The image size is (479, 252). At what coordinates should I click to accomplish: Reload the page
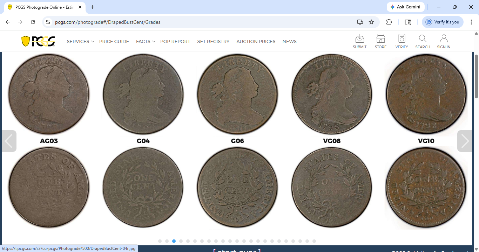(33, 22)
